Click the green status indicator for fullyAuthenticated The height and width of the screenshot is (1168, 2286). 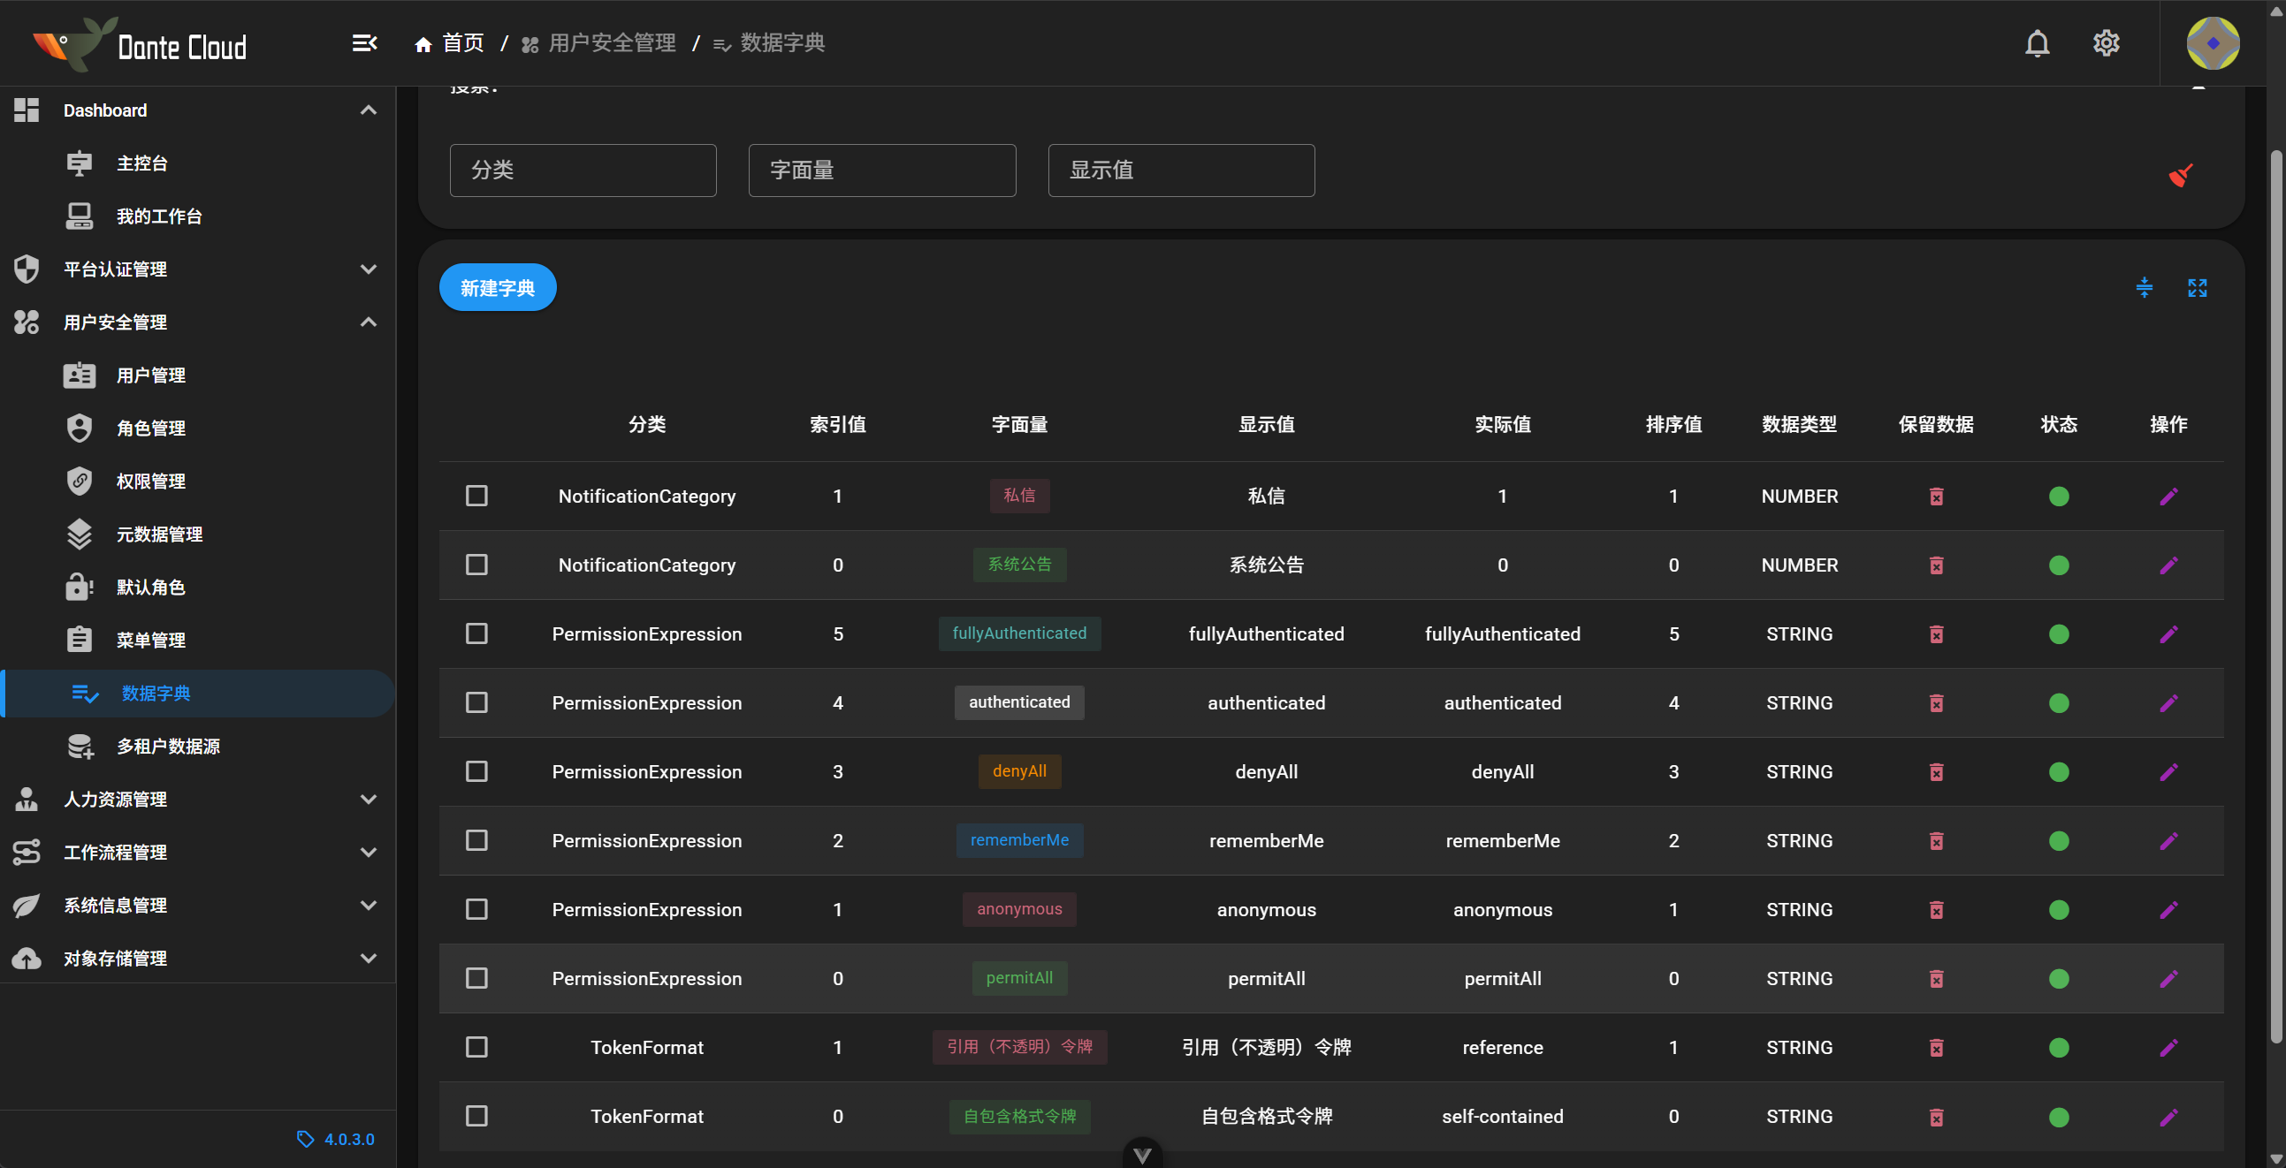(2060, 634)
